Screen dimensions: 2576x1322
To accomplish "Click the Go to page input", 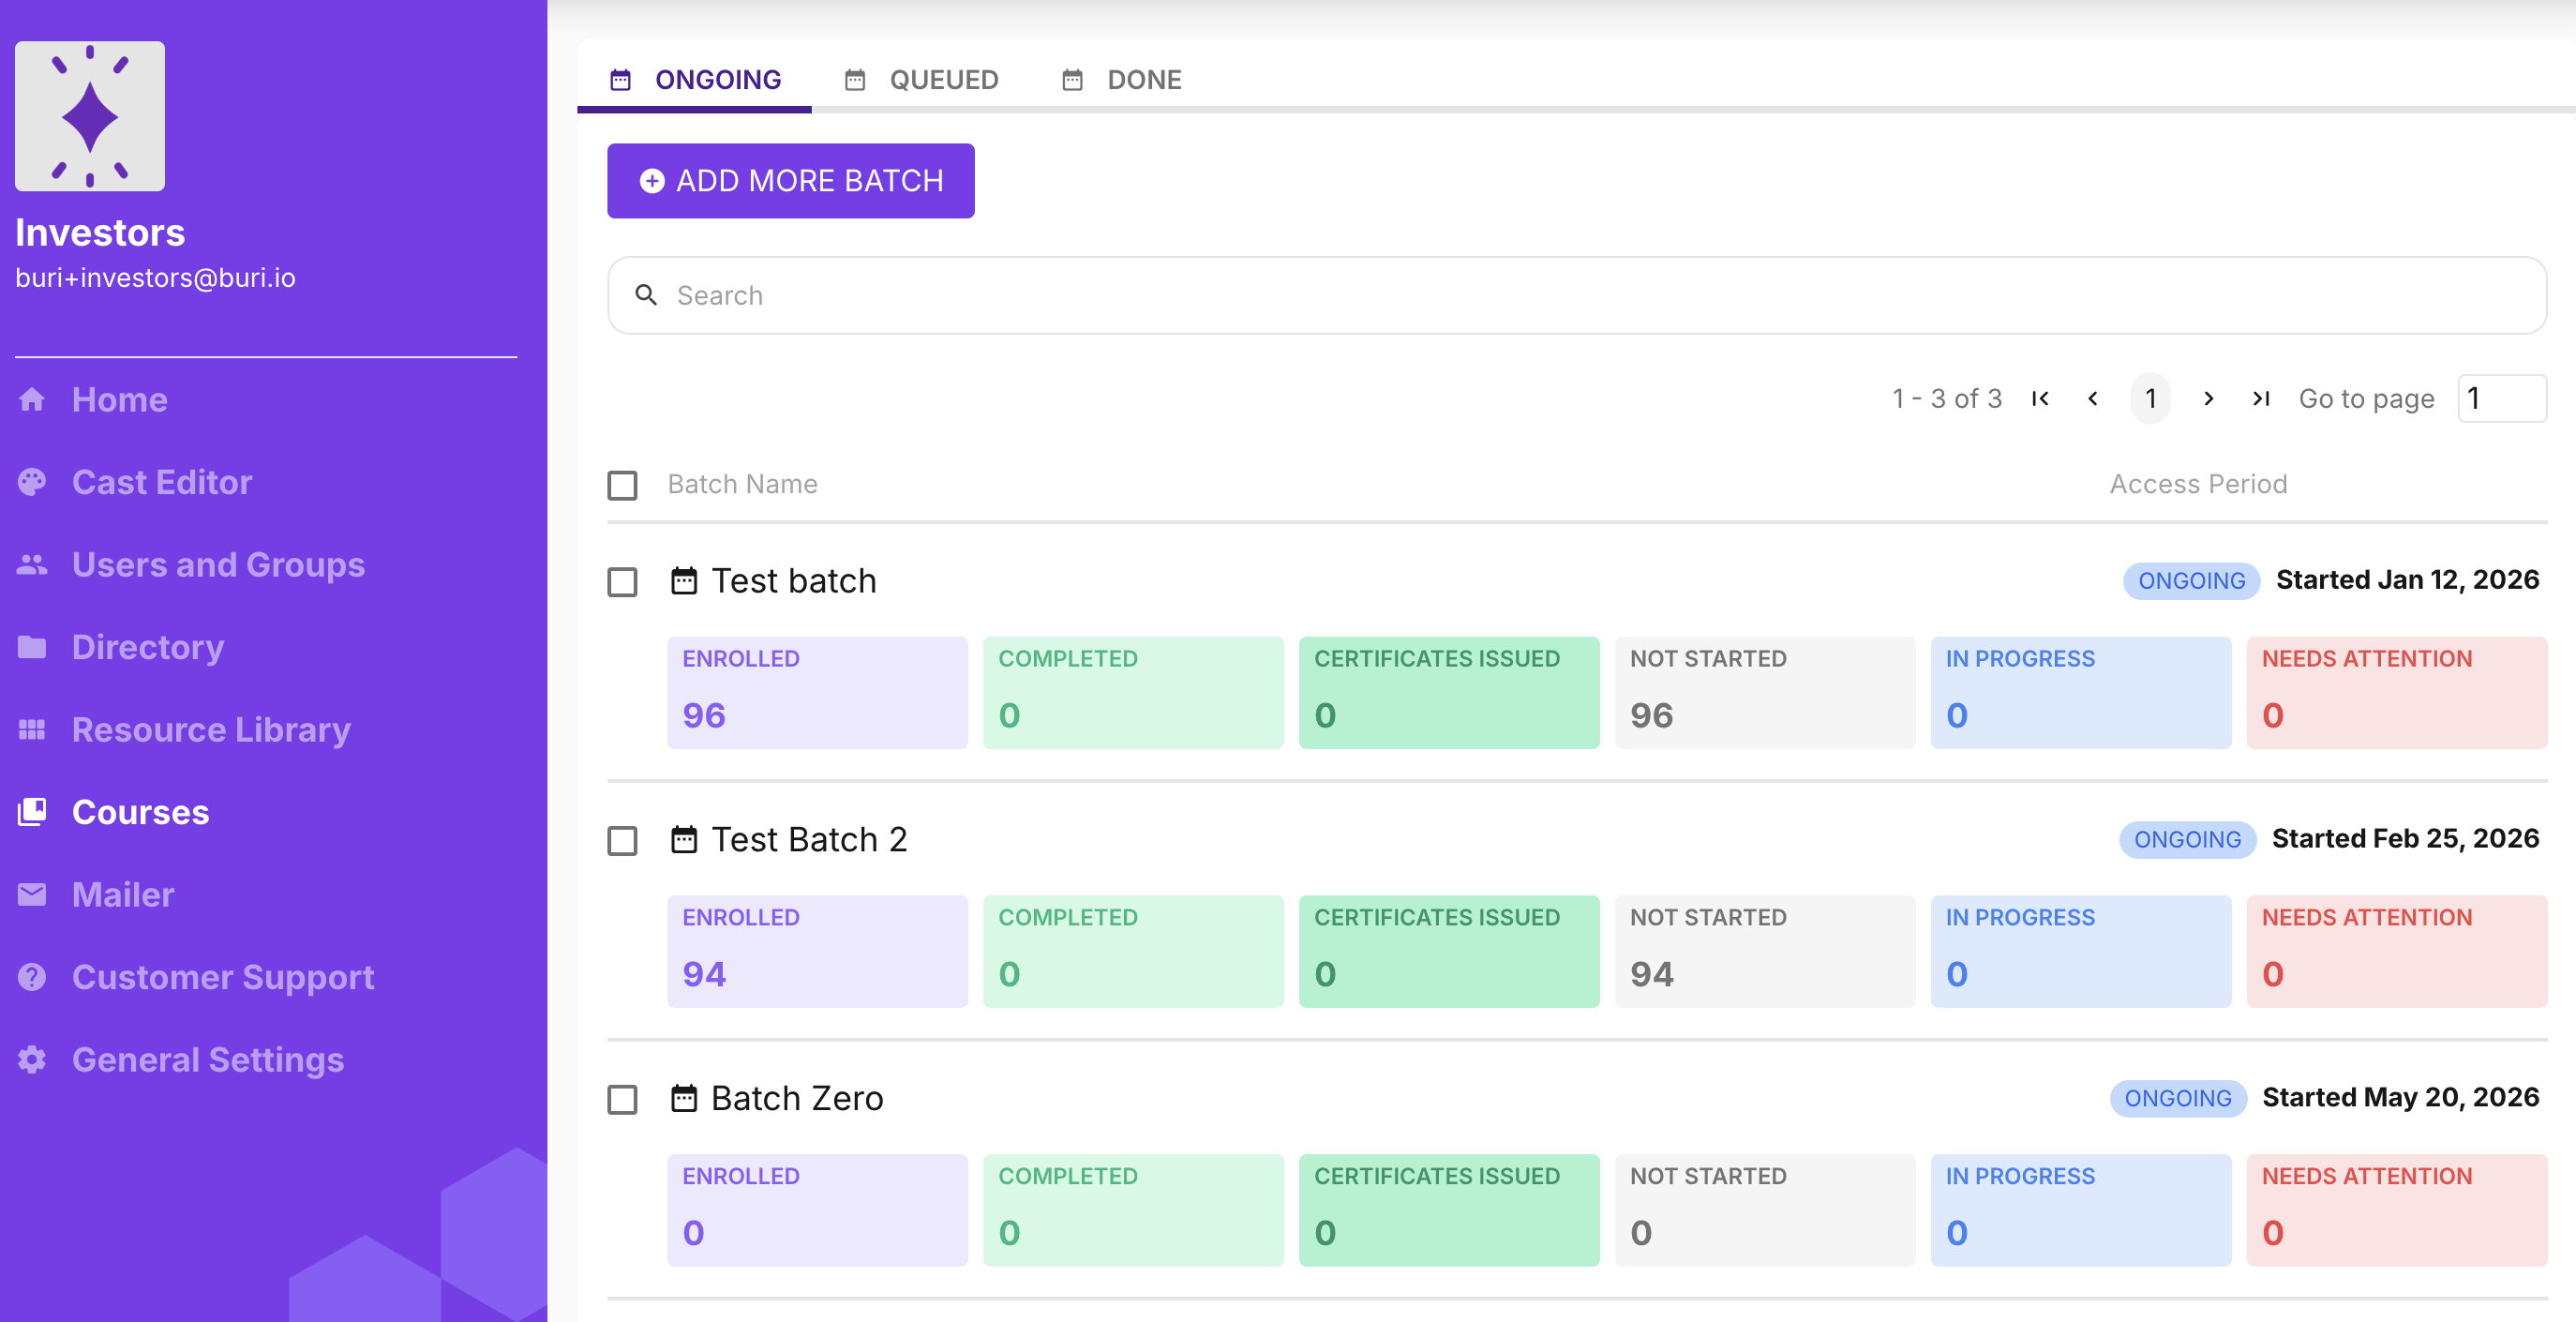I will tap(2502, 399).
